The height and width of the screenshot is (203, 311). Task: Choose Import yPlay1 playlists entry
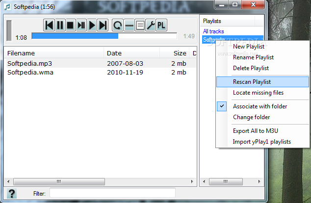pos(262,142)
